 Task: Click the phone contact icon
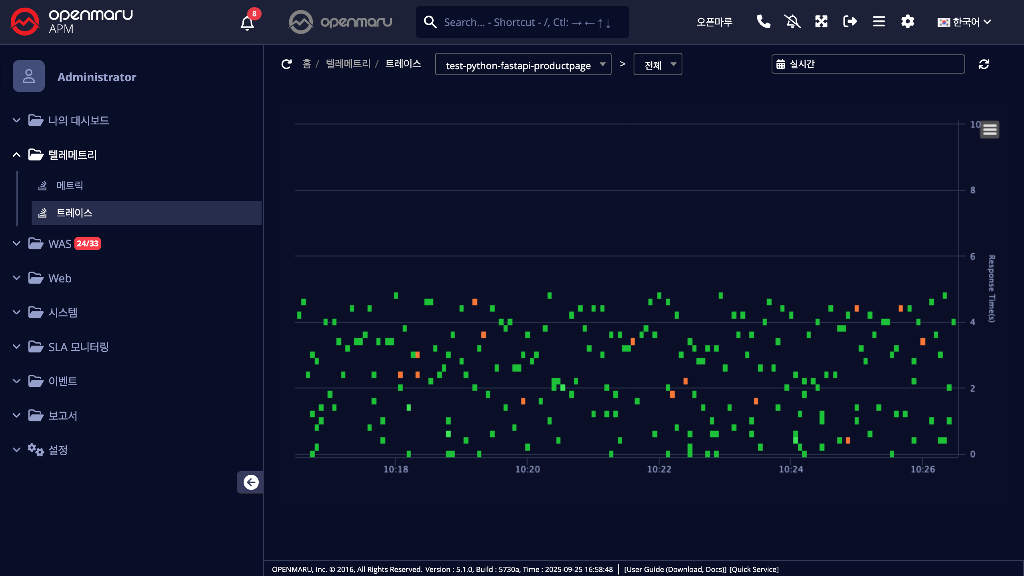[763, 22]
